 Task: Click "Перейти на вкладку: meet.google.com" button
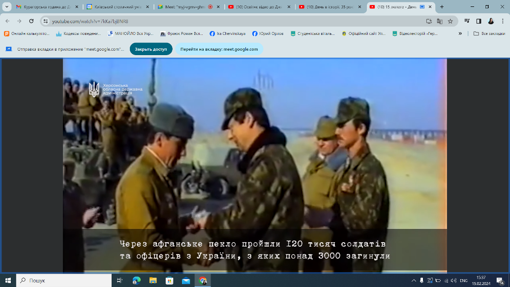point(219,49)
